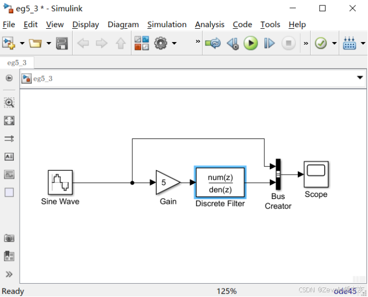The image size is (368, 297).
Task: Open the Library Browser icon
Action: pos(142,43)
